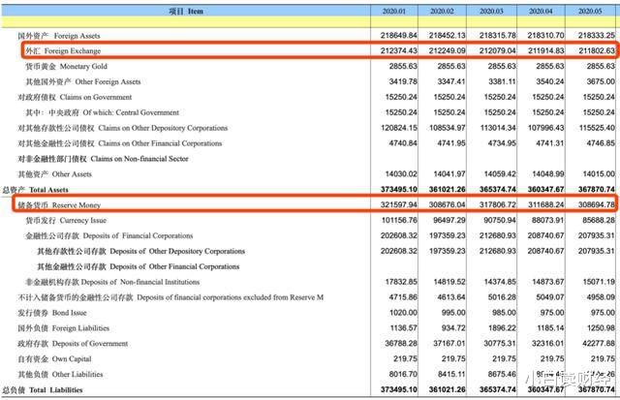The height and width of the screenshot is (400, 620).
Task: Click the 2020.05 column header
Action: click(x=591, y=11)
